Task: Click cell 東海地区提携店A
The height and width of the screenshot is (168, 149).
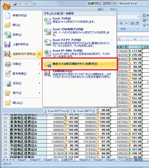Action: [x=28, y=122]
